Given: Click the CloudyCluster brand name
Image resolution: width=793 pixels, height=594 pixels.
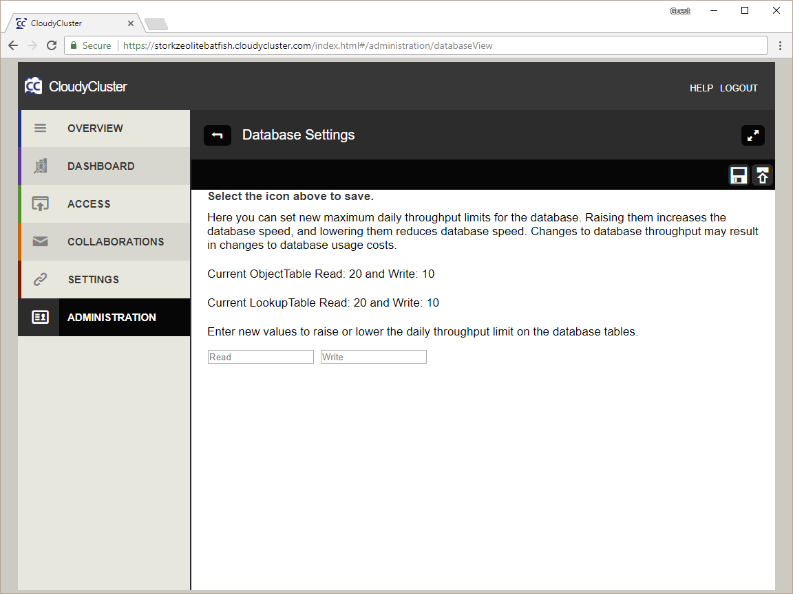Looking at the screenshot, I should pyautogui.click(x=88, y=87).
